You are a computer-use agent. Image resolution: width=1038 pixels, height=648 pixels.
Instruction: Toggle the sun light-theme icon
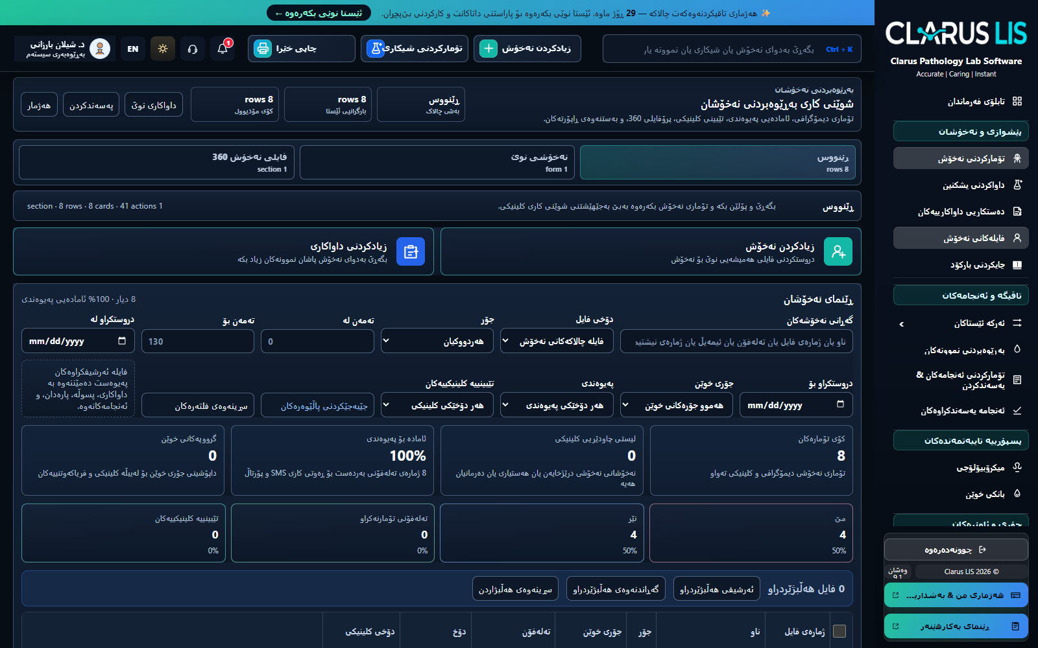(163, 49)
